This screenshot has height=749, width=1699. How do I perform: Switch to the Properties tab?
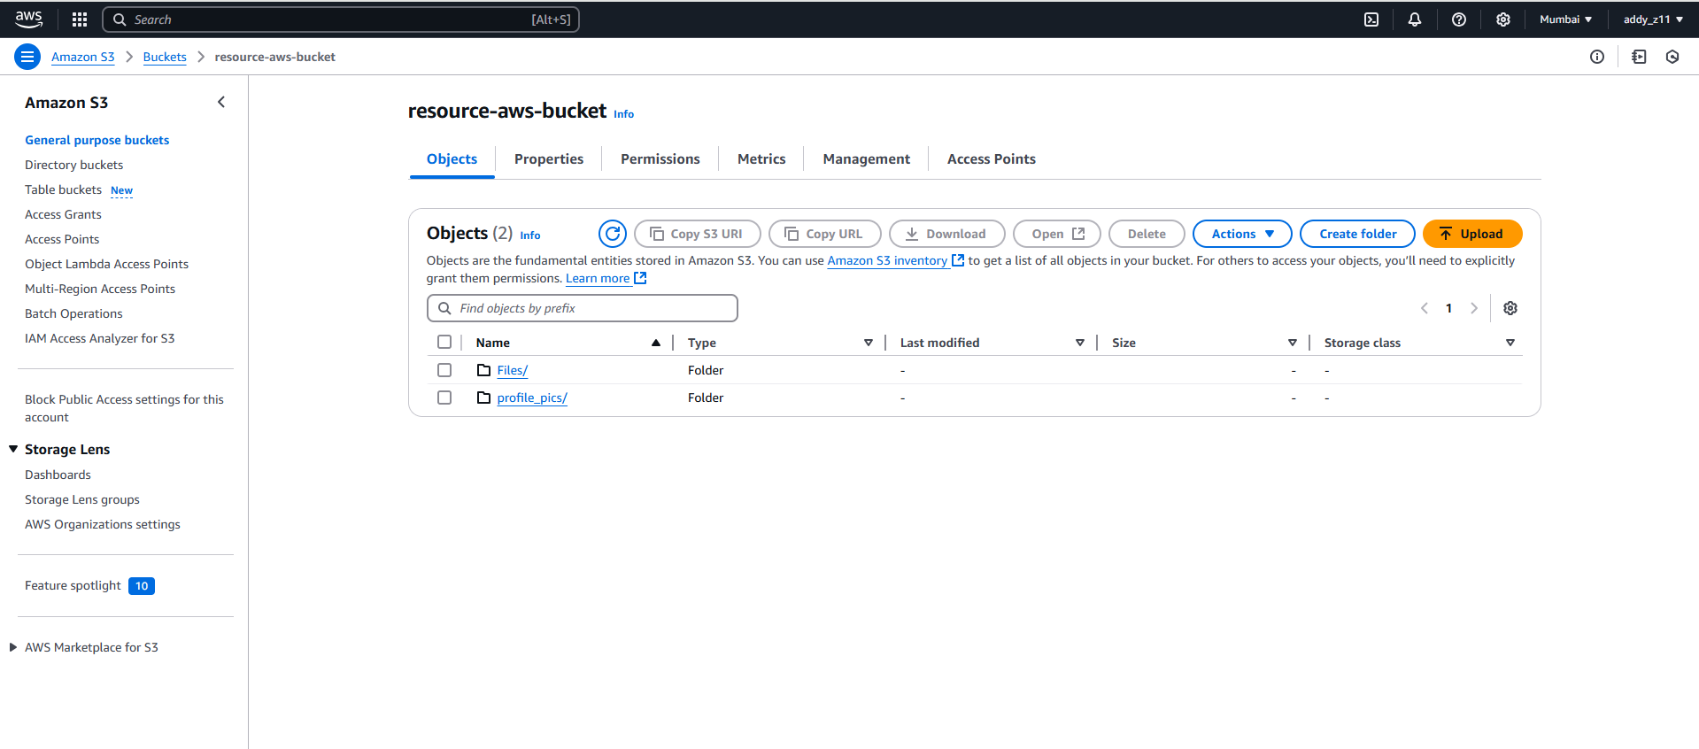(x=548, y=159)
